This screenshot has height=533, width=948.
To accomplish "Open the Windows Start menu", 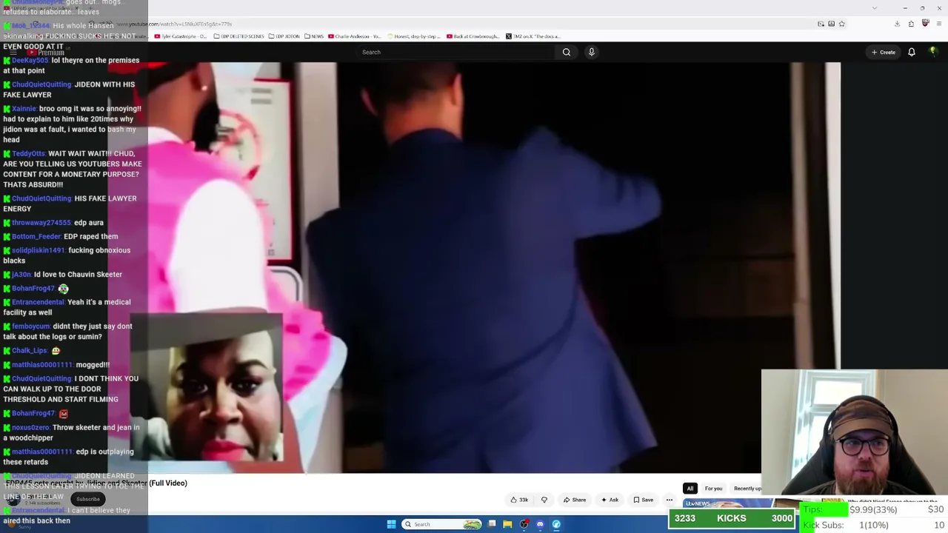I will point(391,524).
